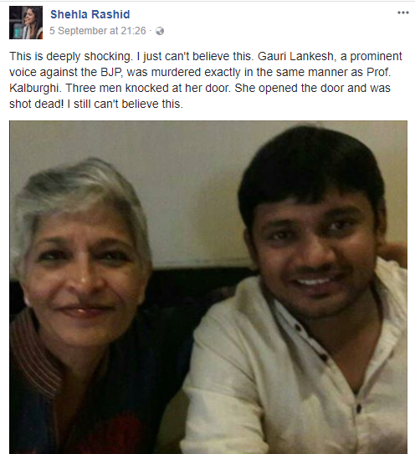Click the man's white shirt collar buttons
This screenshot has width=415, height=454.
tap(311, 342)
